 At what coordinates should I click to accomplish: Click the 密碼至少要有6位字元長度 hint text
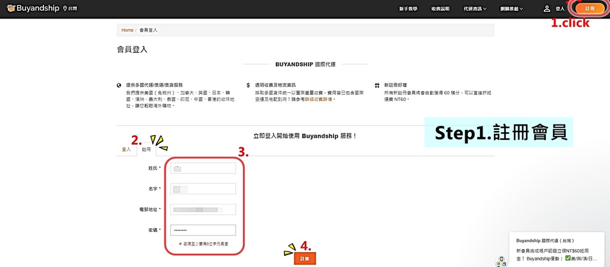click(203, 244)
